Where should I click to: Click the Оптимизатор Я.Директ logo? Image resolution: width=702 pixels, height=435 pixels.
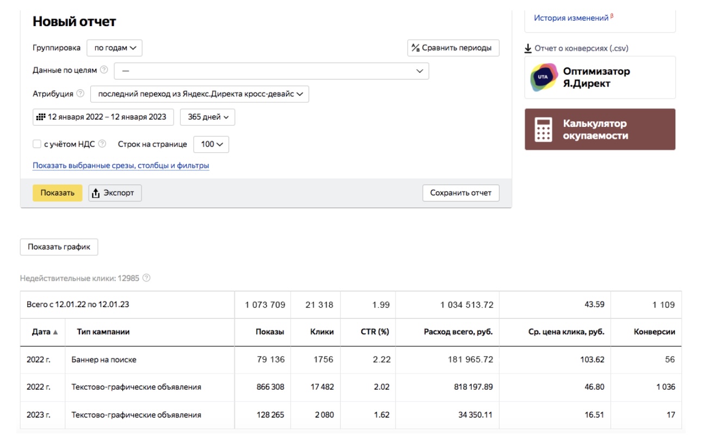[544, 77]
